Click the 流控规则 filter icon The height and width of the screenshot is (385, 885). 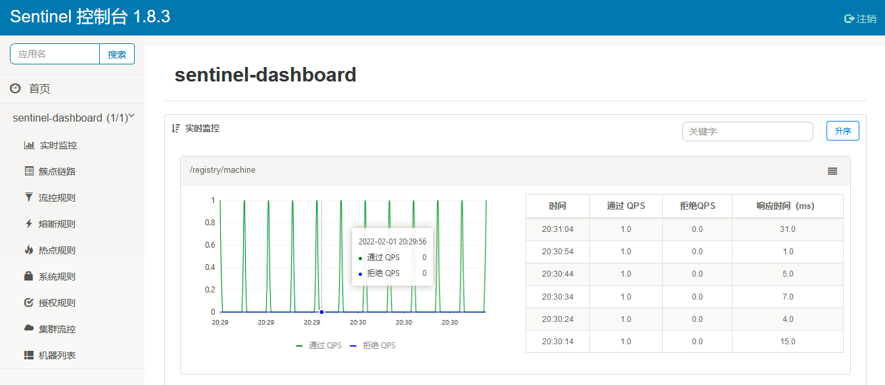[29, 197]
